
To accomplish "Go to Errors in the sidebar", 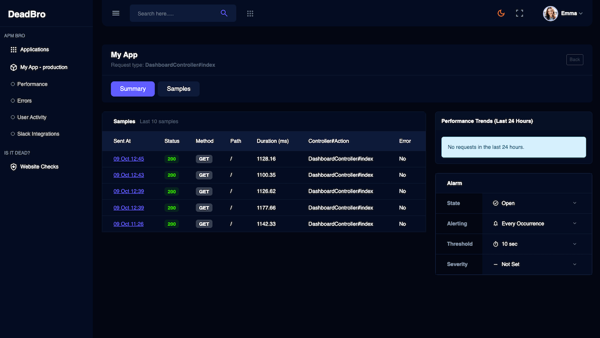I will coord(24,101).
